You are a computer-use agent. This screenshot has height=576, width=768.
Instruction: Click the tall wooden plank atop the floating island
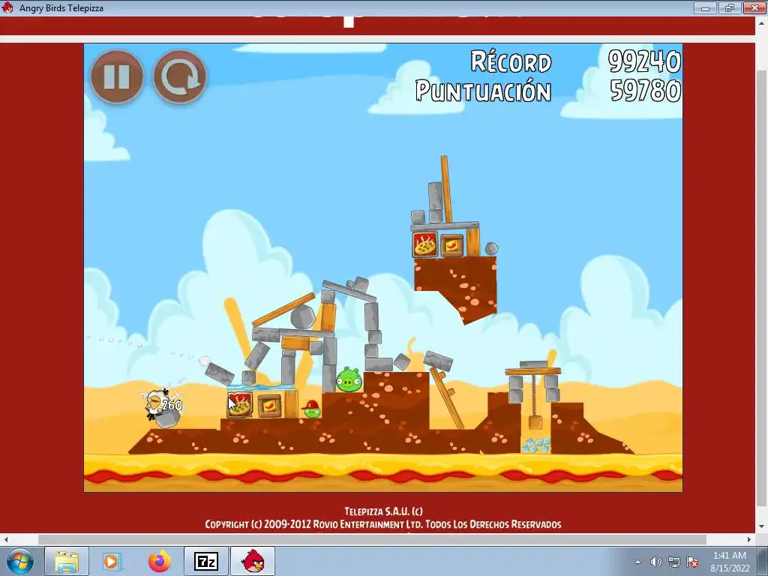[x=446, y=189]
